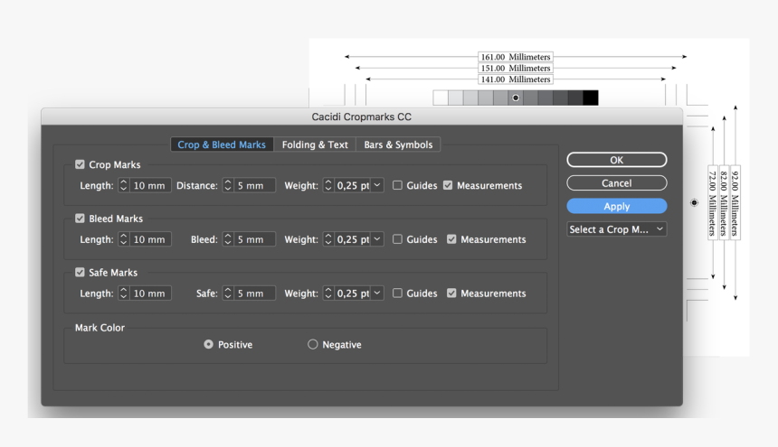Click Crop Marks Weight stepper
Image resolution: width=778 pixels, height=447 pixels.
tap(328, 185)
